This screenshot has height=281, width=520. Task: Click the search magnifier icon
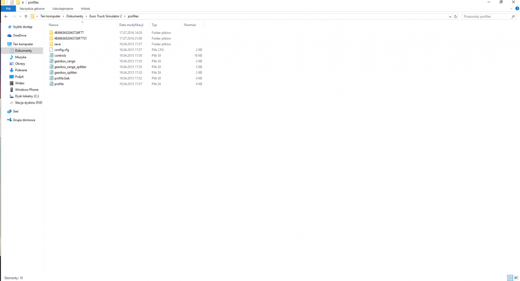pyautogui.click(x=513, y=16)
